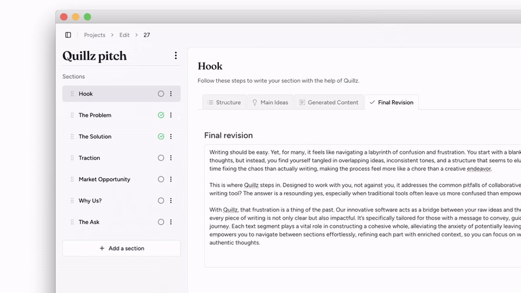Screen dimensions: 521x293
Task: Select the Why Us? section
Action: coord(122,201)
